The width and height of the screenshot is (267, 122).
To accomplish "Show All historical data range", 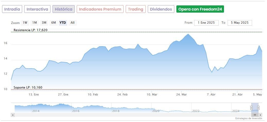I will (x=73, y=23).
